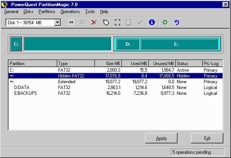This screenshot has width=231, height=158.
Task: Click the grayed Create partition C: icon
Action: [x=82, y=23]
